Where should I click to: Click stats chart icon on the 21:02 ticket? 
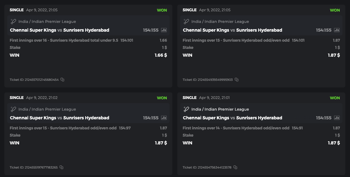pyautogui.click(x=164, y=118)
